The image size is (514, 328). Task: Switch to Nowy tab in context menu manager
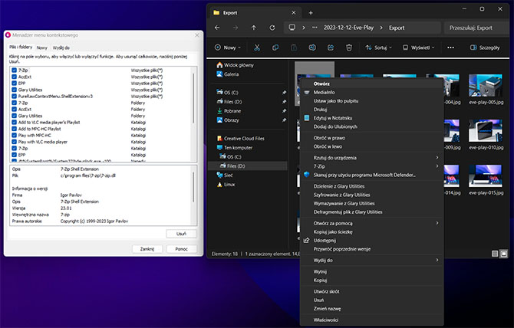41,48
